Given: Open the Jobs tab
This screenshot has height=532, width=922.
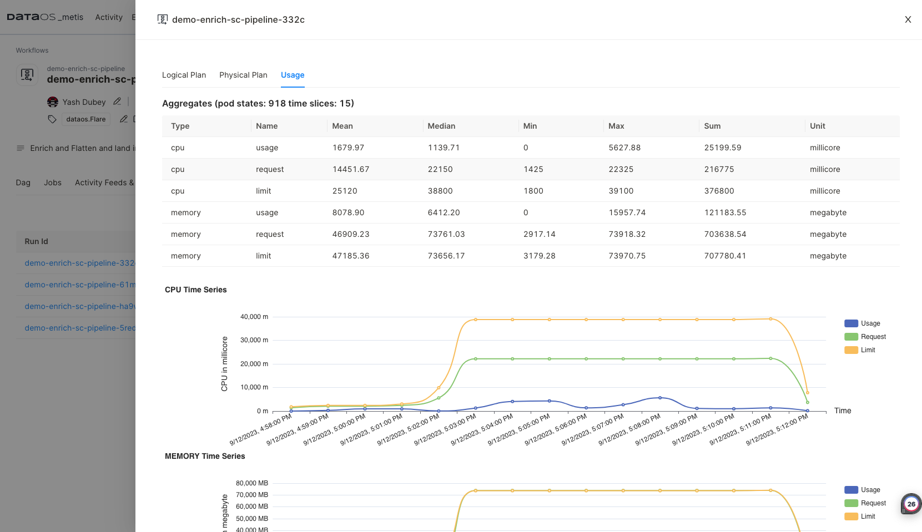Looking at the screenshot, I should click(x=53, y=183).
